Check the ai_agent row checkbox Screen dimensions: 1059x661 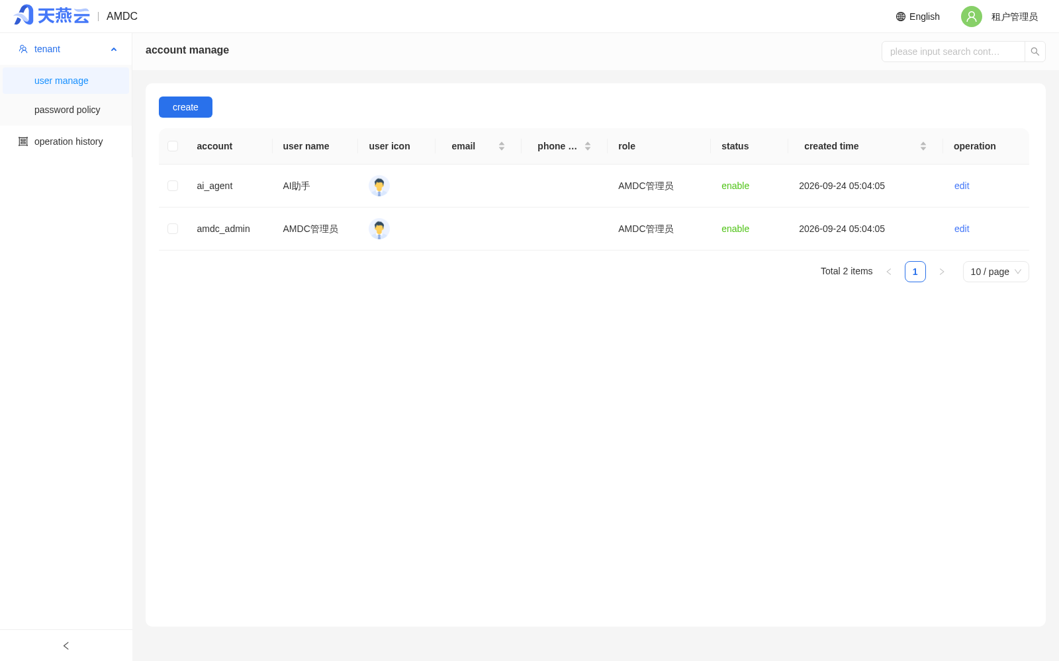click(173, 186)
